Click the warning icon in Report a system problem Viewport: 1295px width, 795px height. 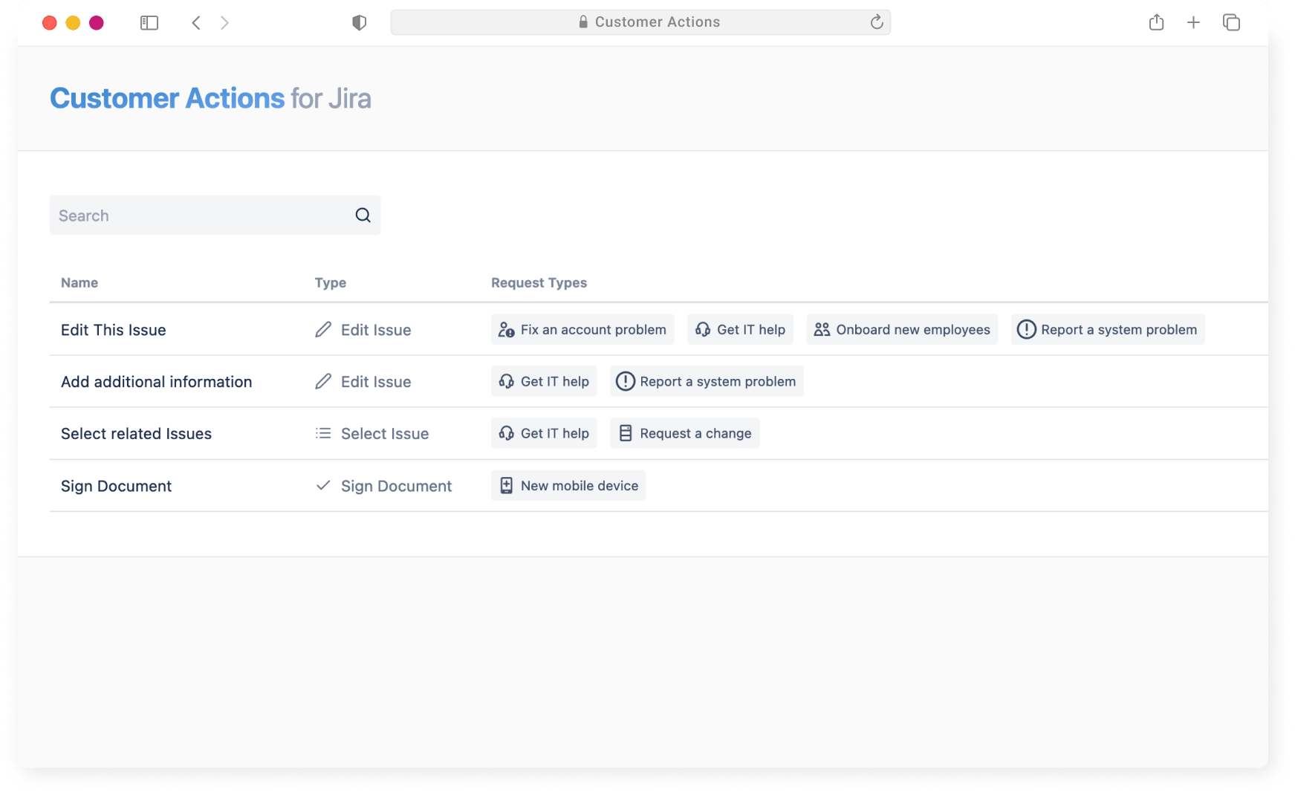[x=1026, y=329]
